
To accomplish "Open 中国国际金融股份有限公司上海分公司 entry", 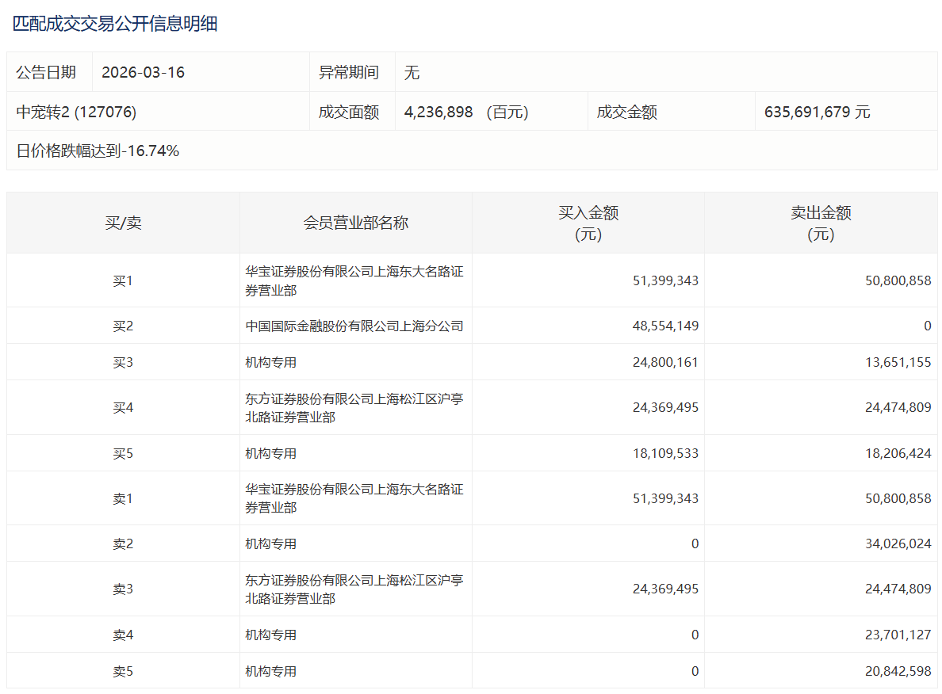I will coord(354,326).
